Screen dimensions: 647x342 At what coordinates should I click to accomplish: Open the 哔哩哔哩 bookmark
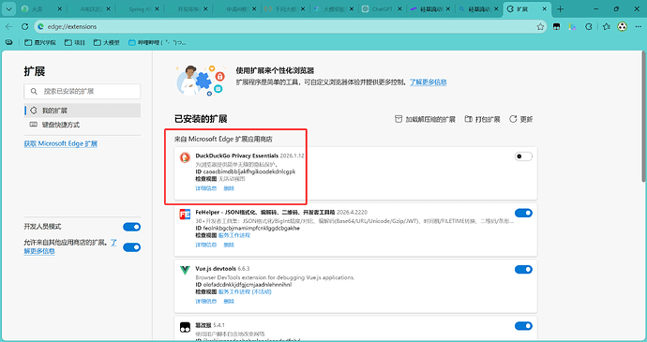[157, 42]
